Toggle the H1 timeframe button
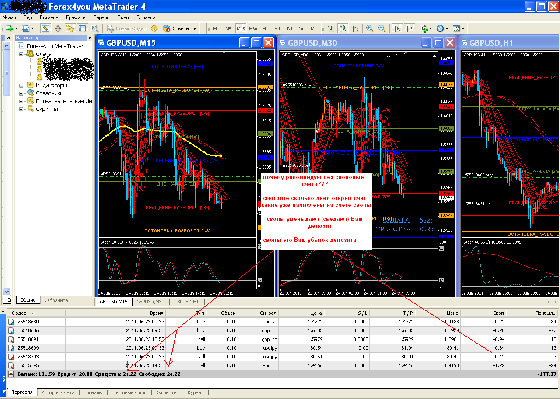Image resolution: width=560 pixels, height=399 pixels. [x=265, y=28]
